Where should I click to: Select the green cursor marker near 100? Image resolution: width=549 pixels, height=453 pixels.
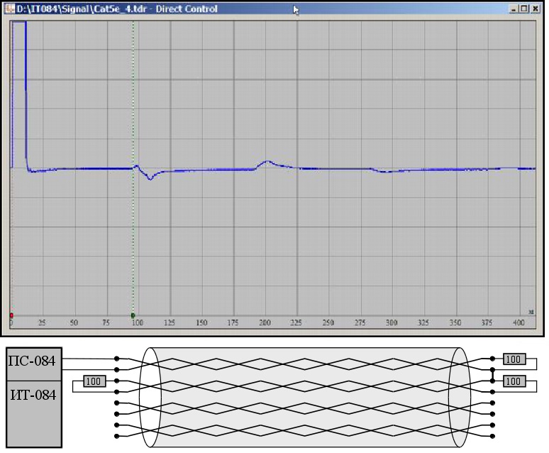pos(133,315)
